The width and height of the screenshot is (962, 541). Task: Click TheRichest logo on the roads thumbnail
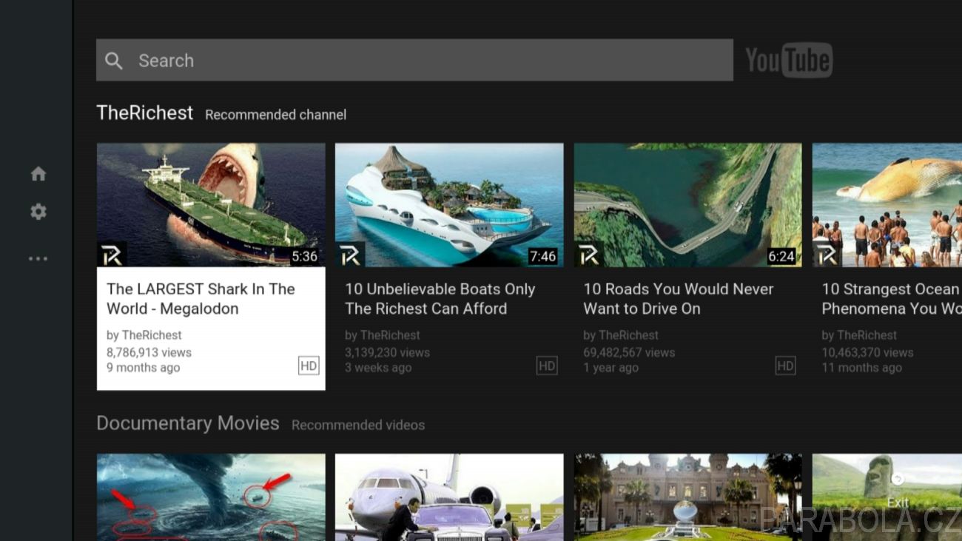589,254
